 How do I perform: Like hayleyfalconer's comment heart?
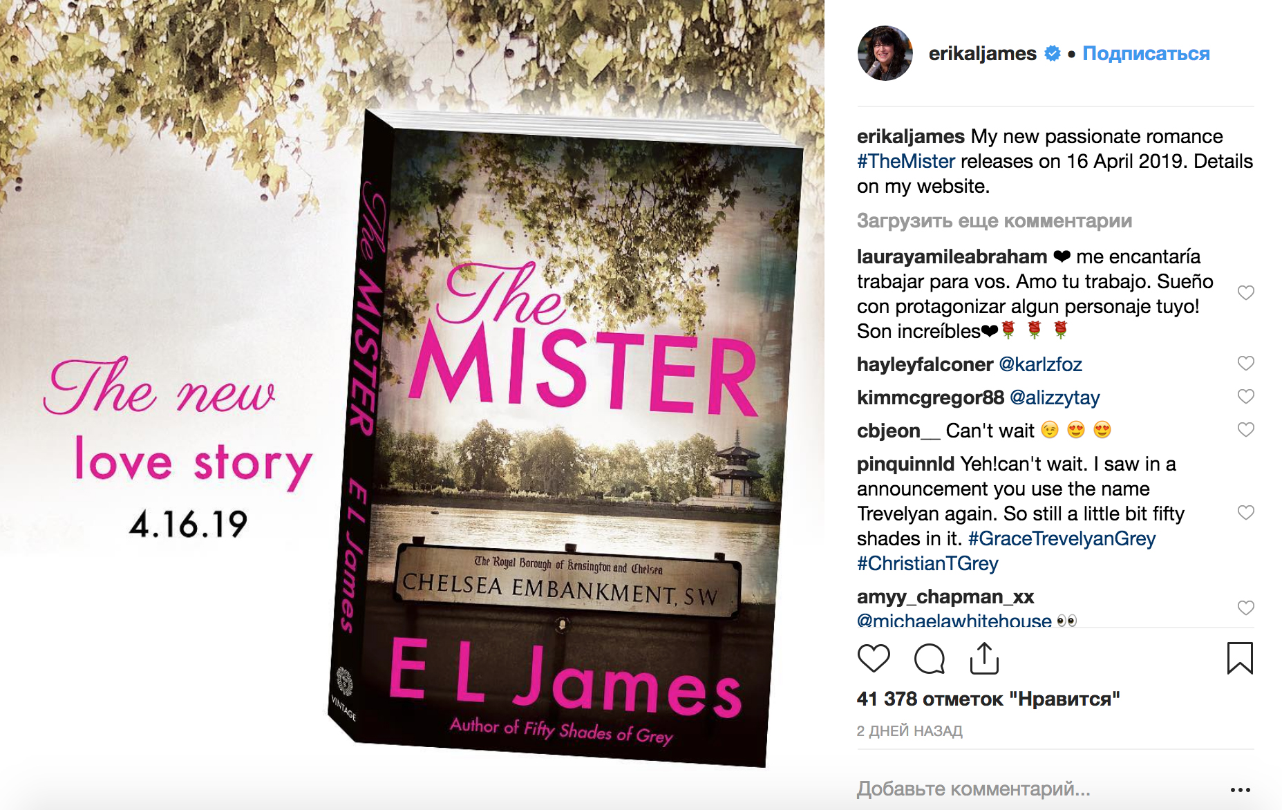(1245, 364)
